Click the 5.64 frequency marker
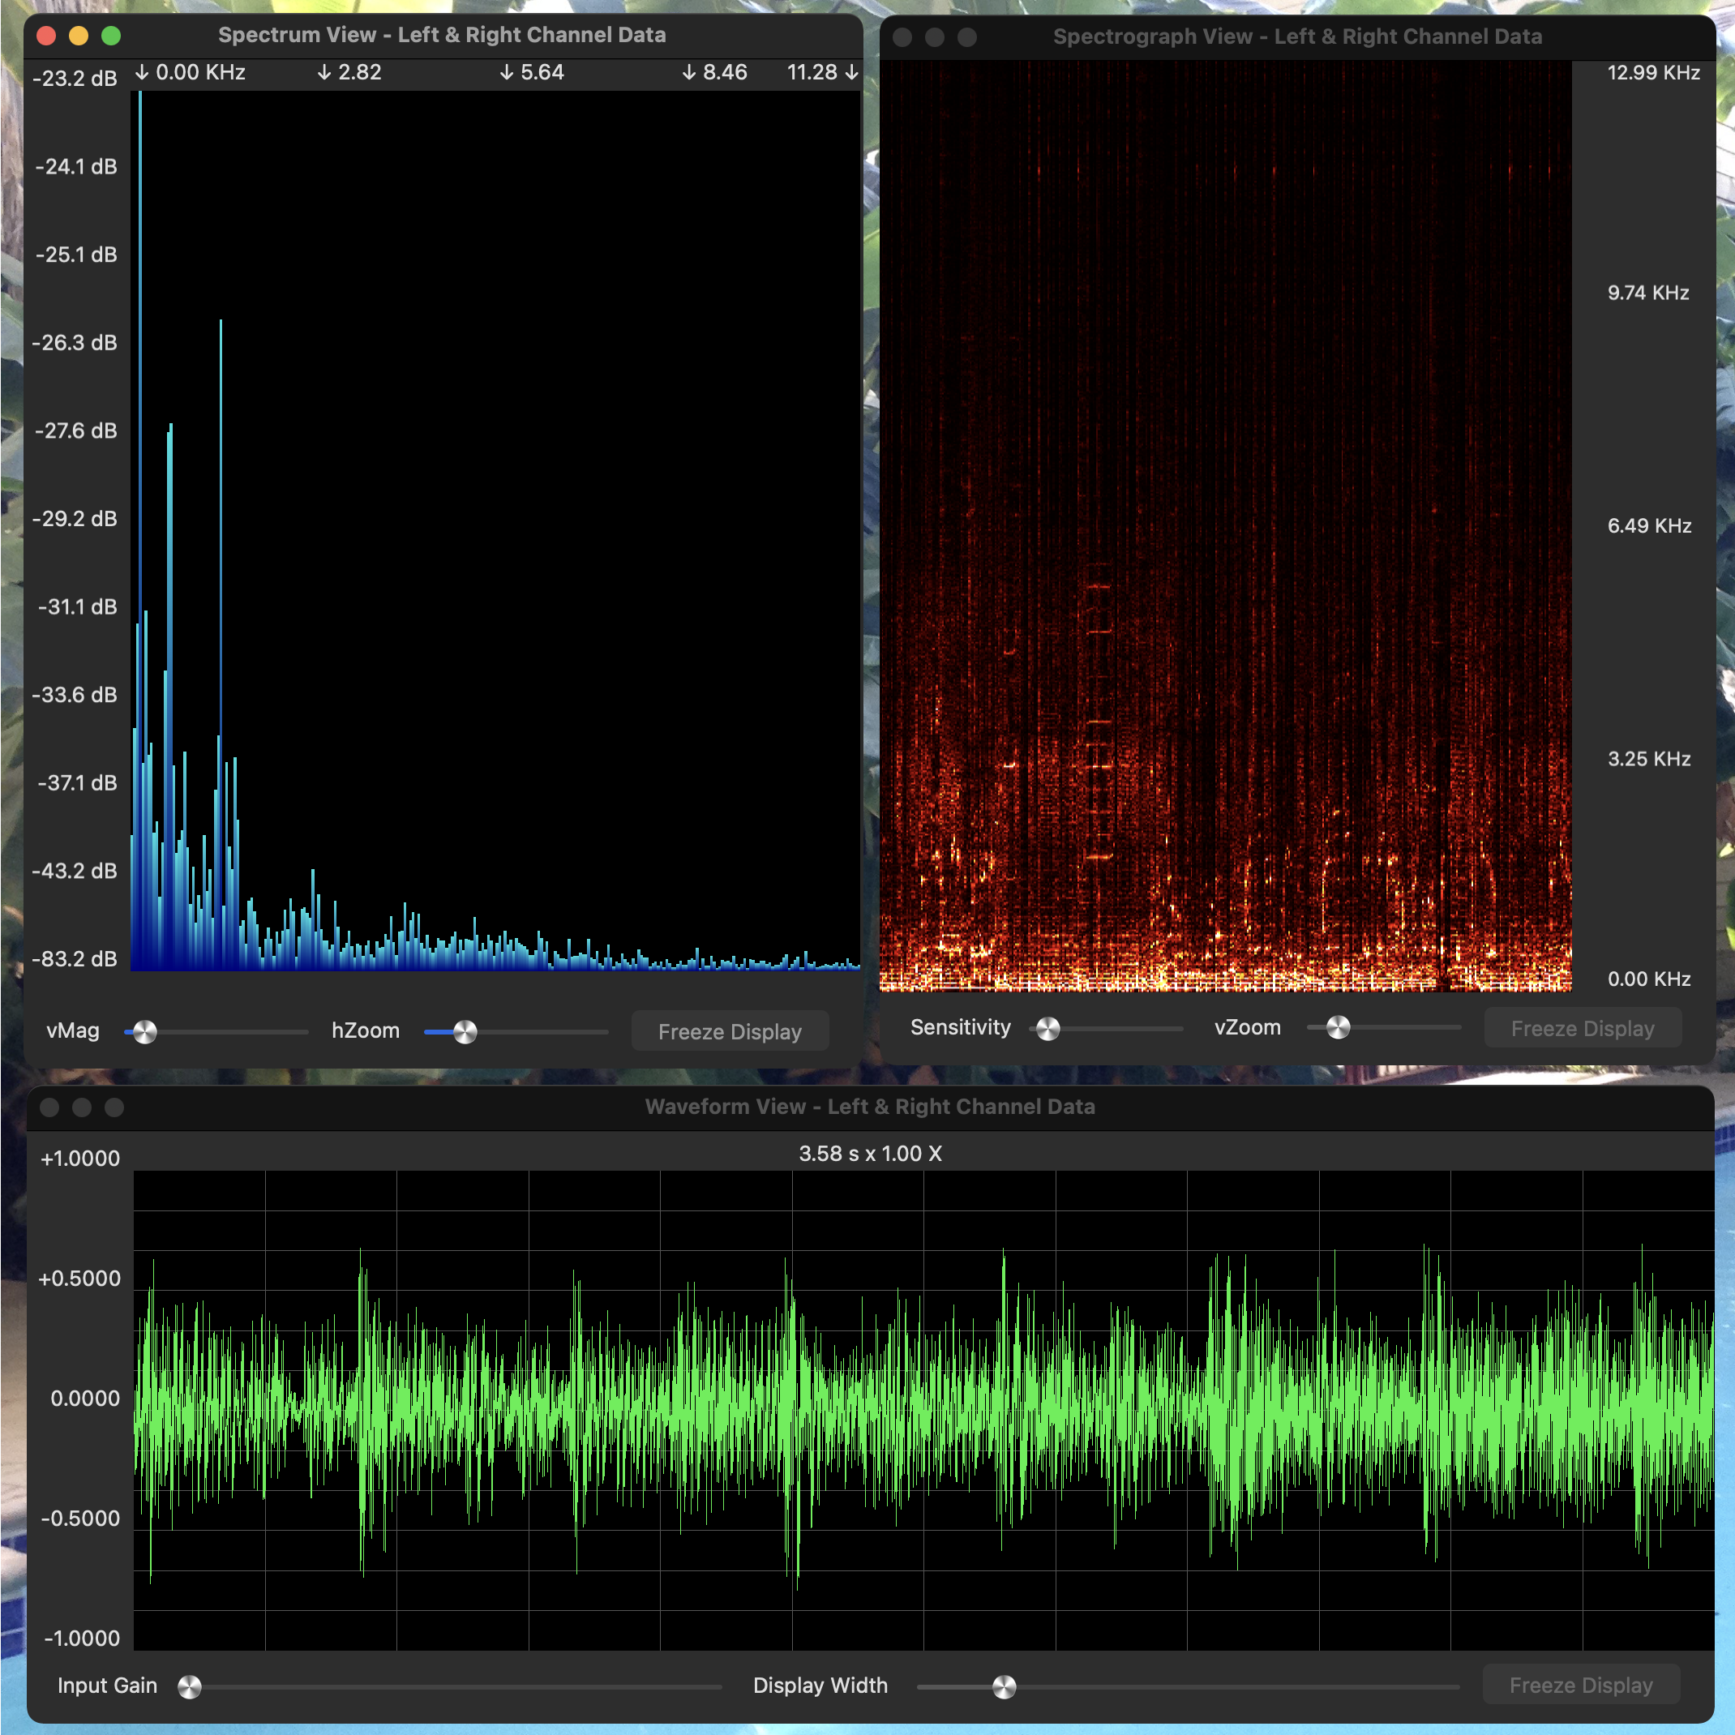1735x1735 pixels. 532,72
